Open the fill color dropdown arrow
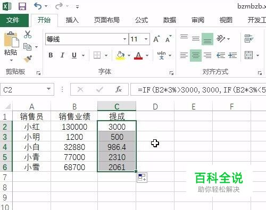The width and height of the screenshot is (266, 210). pos(129,56)
